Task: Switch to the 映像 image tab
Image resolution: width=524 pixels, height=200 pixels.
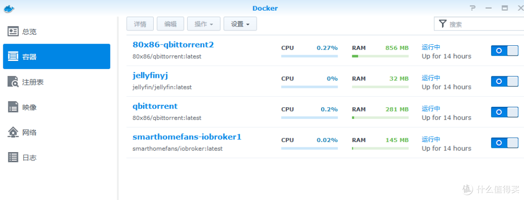Action: 56,107
